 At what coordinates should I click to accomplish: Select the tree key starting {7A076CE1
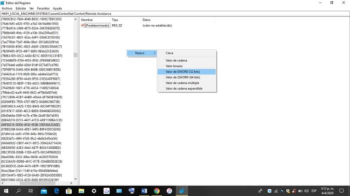coord(30,37)
